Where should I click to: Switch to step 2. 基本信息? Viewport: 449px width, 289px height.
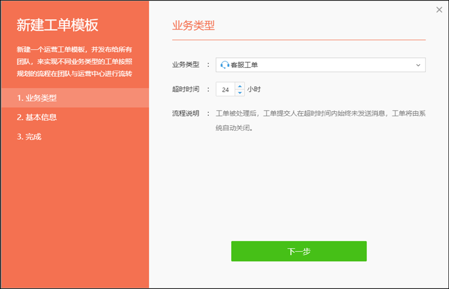coord(37,117)
